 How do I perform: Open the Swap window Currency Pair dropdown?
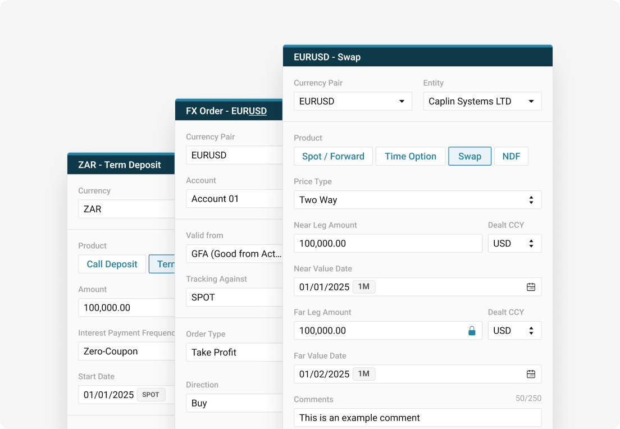click(x=353, y=101)
